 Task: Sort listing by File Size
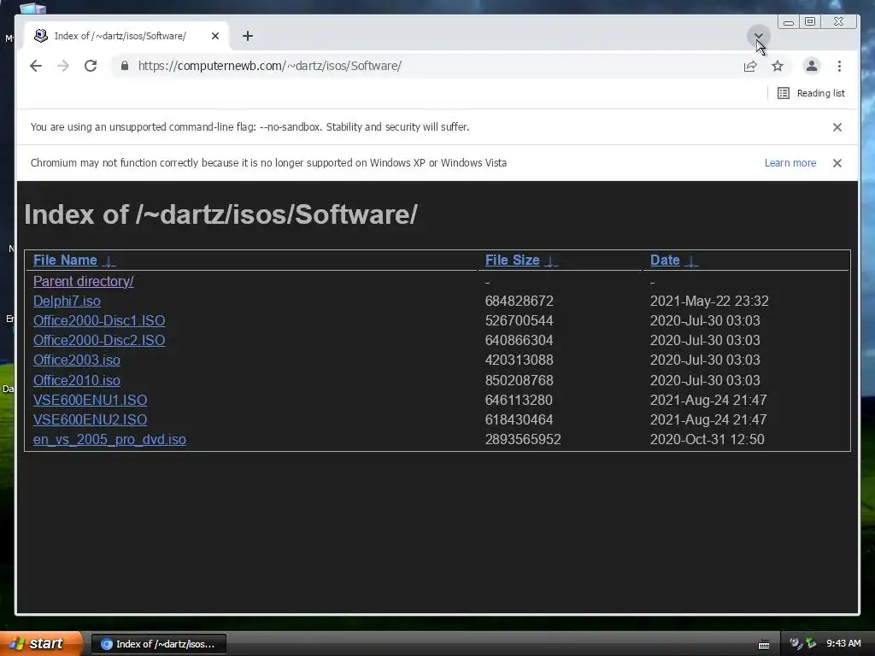(x=513, y=260)
